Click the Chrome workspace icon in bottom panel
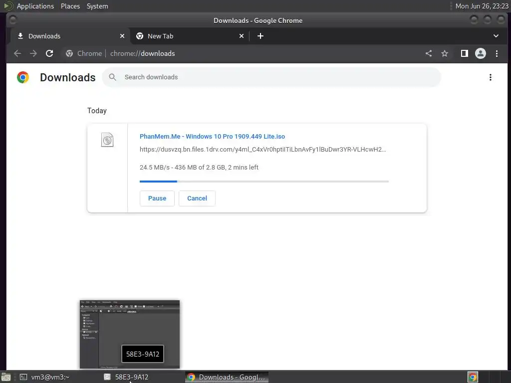The image size is (511, 383). point(473,377)
